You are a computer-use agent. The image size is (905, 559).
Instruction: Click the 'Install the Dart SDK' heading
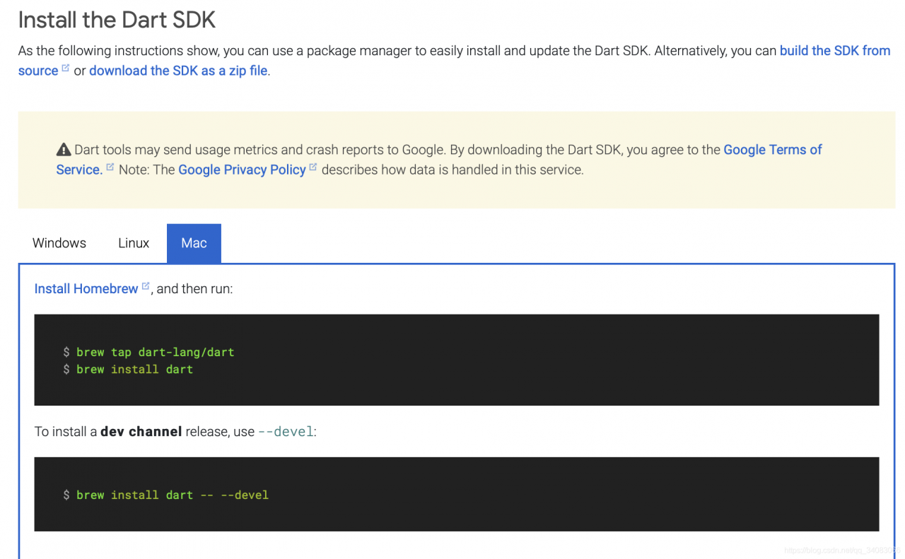click(117, 19)
